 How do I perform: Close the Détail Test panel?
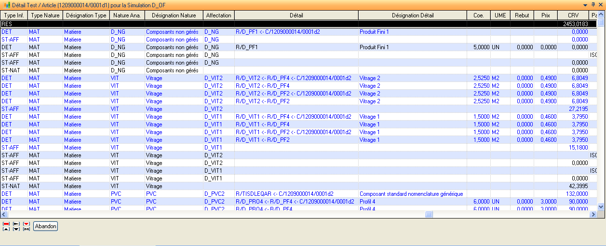tap(601, 4)
